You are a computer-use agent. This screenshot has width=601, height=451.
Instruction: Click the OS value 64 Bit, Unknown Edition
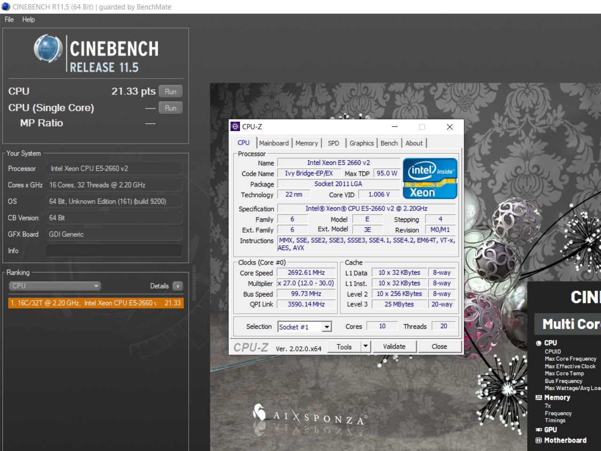click(114, 202)
